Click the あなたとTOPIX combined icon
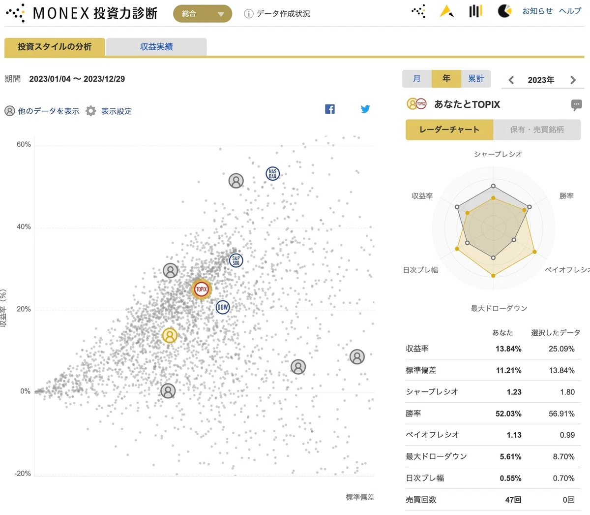Screen dimensions: 590x515 pos(416,104)
